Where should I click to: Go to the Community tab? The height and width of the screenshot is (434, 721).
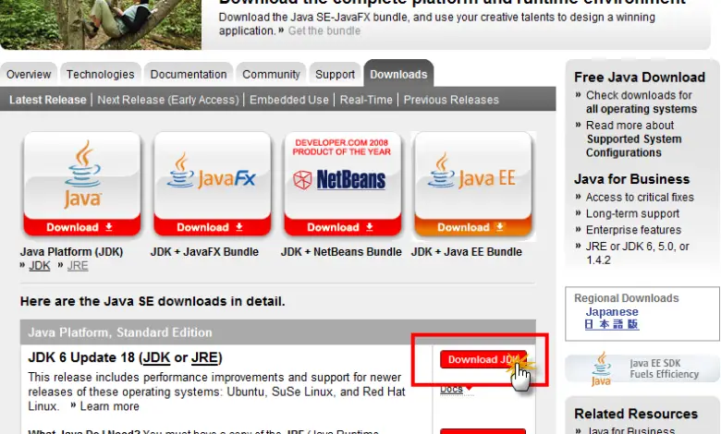tap(271, 75)
